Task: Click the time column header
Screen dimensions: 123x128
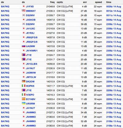Action: pos(109,2)
